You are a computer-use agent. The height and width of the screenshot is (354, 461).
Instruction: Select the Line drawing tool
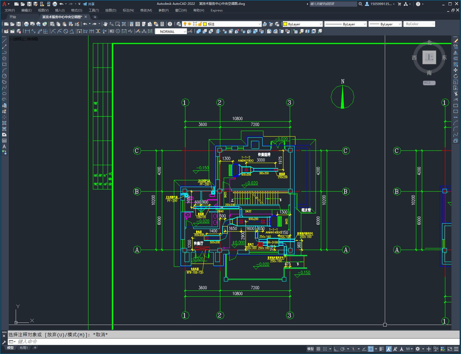click(4, 41)
